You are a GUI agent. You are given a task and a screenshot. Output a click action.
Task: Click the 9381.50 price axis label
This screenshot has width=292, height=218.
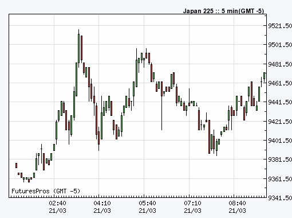280,159
